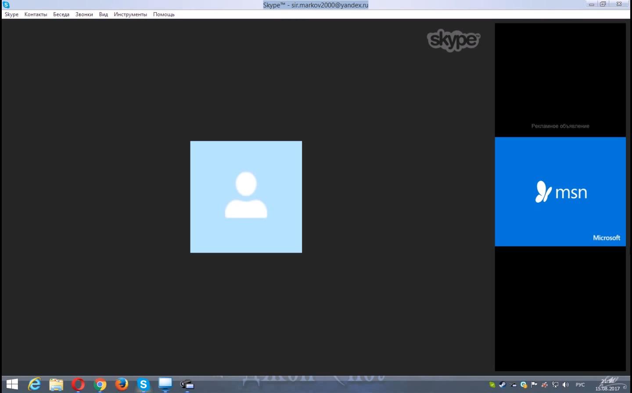
Task: Open the Windows Start menu
Action: (12, 385)
